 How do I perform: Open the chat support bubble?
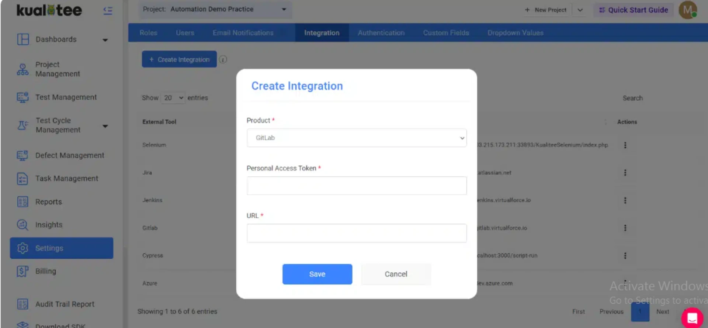(692, 318)
